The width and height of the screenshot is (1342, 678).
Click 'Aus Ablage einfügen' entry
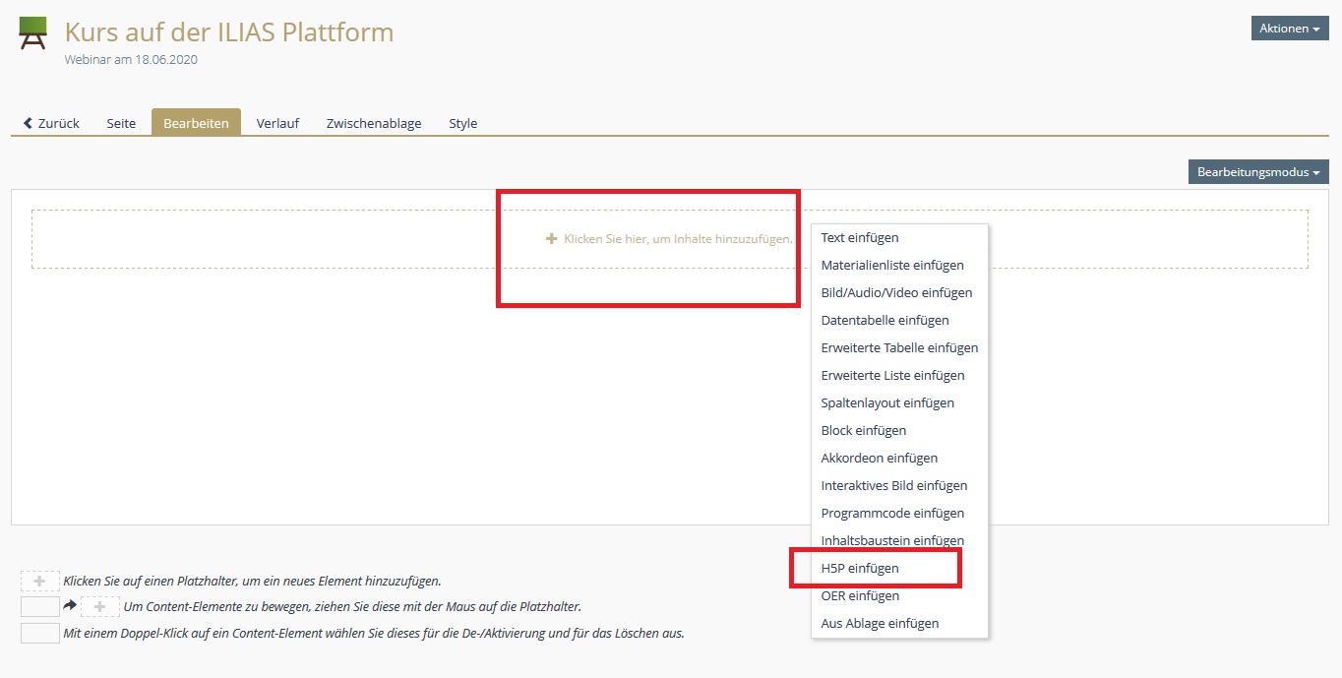880,623
